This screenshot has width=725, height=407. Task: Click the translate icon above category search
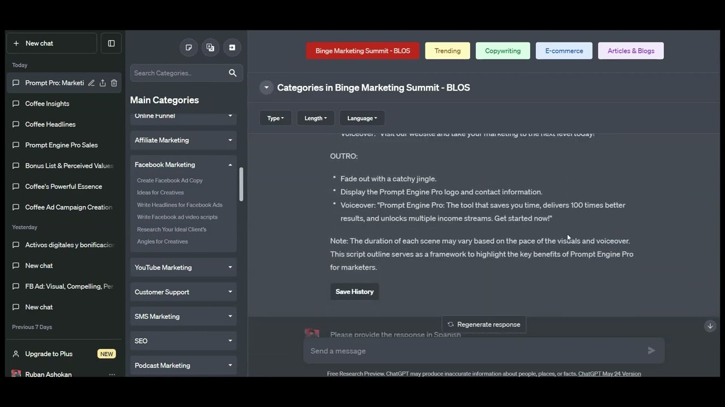point(210,47)
